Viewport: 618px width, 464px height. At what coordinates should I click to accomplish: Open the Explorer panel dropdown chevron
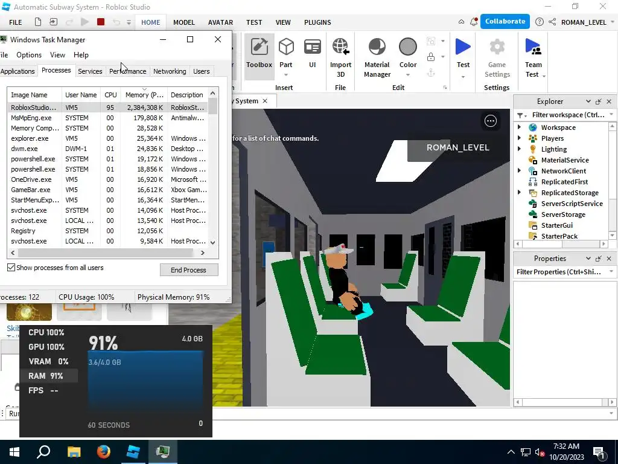coord(588,101)
